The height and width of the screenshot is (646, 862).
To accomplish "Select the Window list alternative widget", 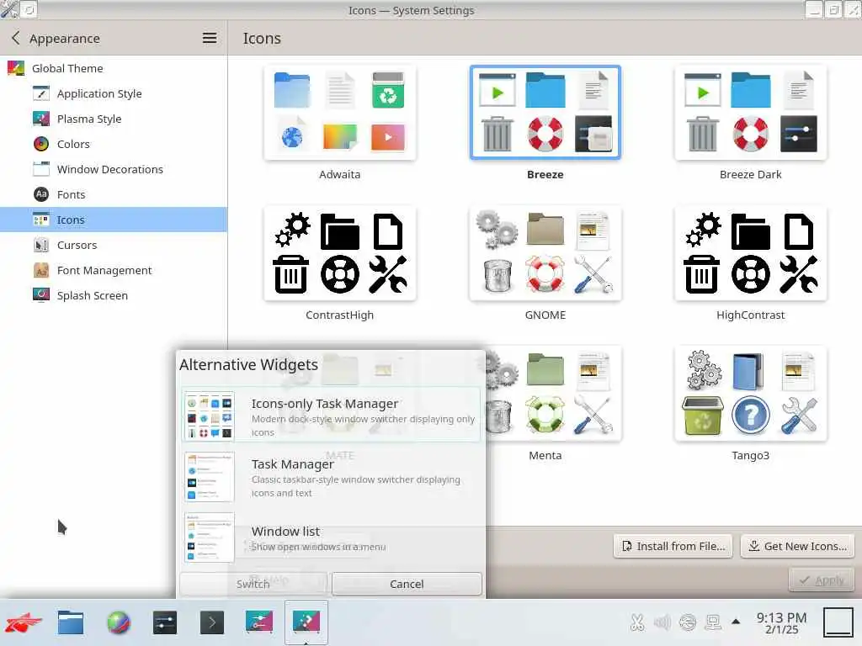I will click(331, 537).
